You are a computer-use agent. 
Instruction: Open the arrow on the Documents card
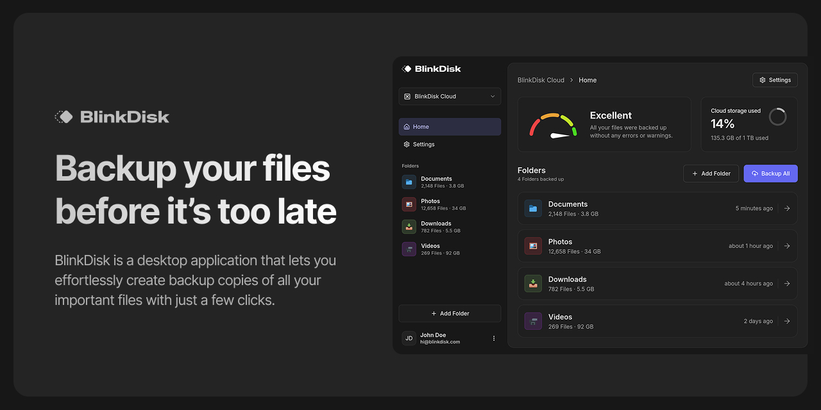[787, 208]
